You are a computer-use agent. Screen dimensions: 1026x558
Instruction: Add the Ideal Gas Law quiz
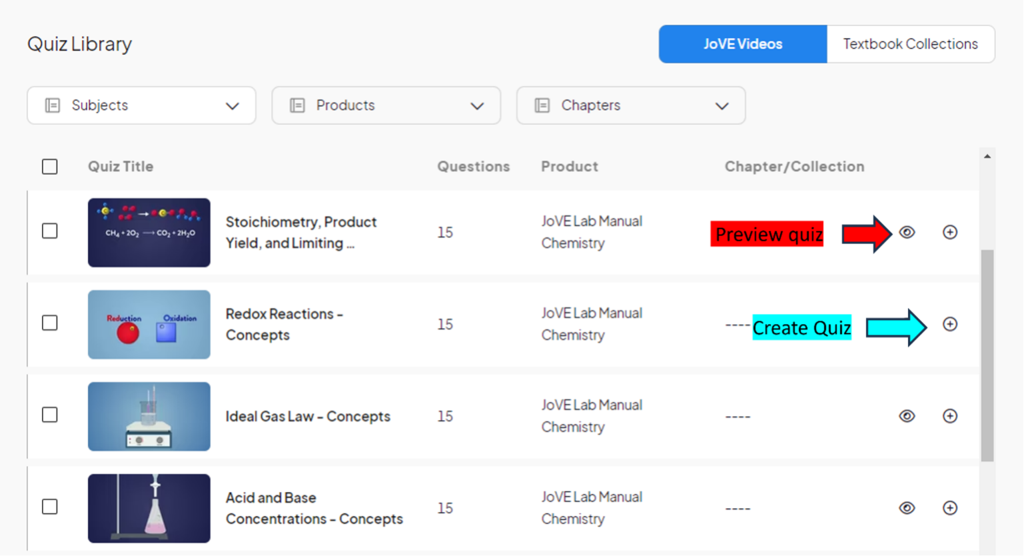(x=950, y=416)
